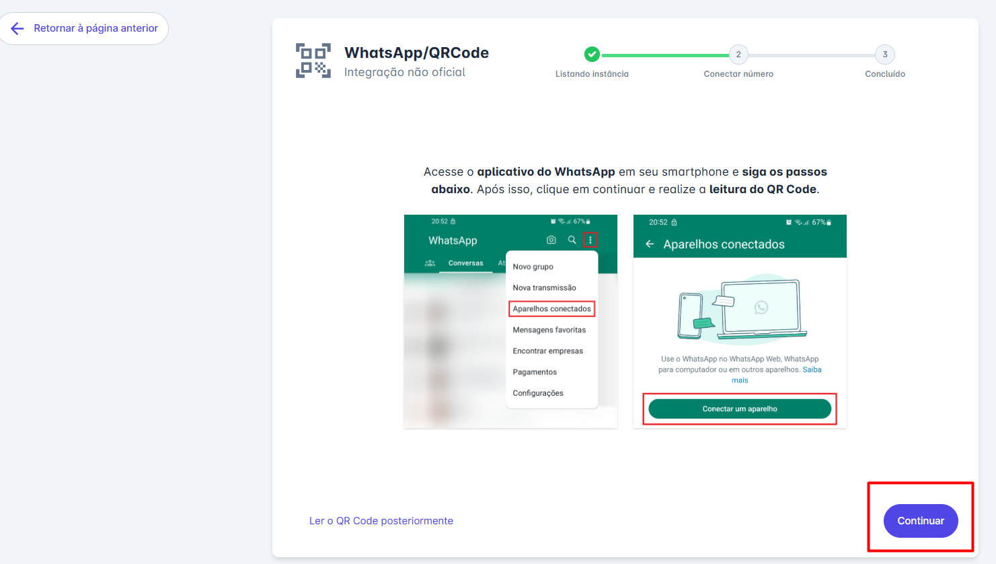Click the Concluído step label
This screenshot has width=996, height=564.
click(x=885, y=74)
